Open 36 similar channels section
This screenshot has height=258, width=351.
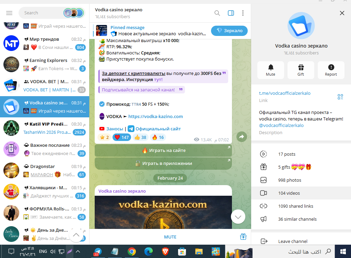301,219
